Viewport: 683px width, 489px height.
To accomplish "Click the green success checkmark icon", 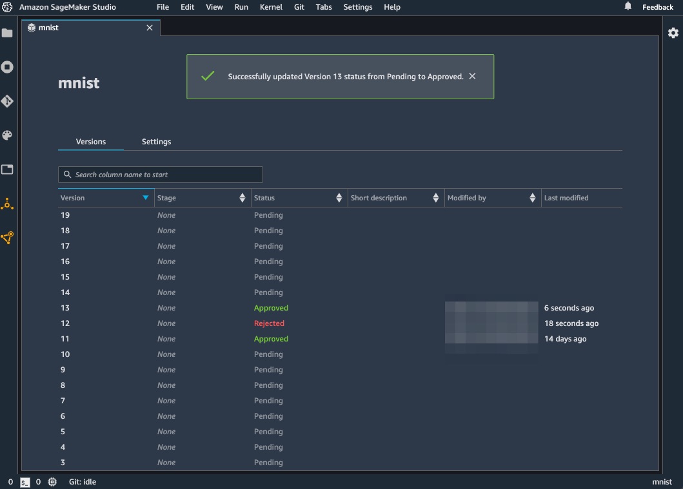I will point(208,76).
